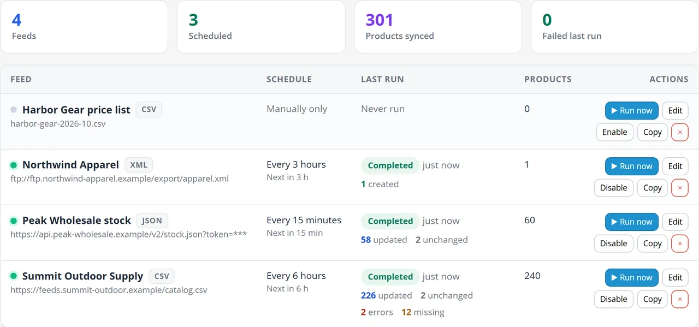
Task: Open the Feeds summary card
Action: 84,27
